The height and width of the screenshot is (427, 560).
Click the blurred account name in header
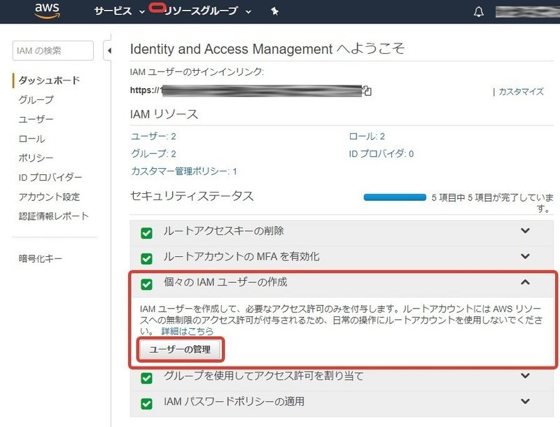point(528,12)
